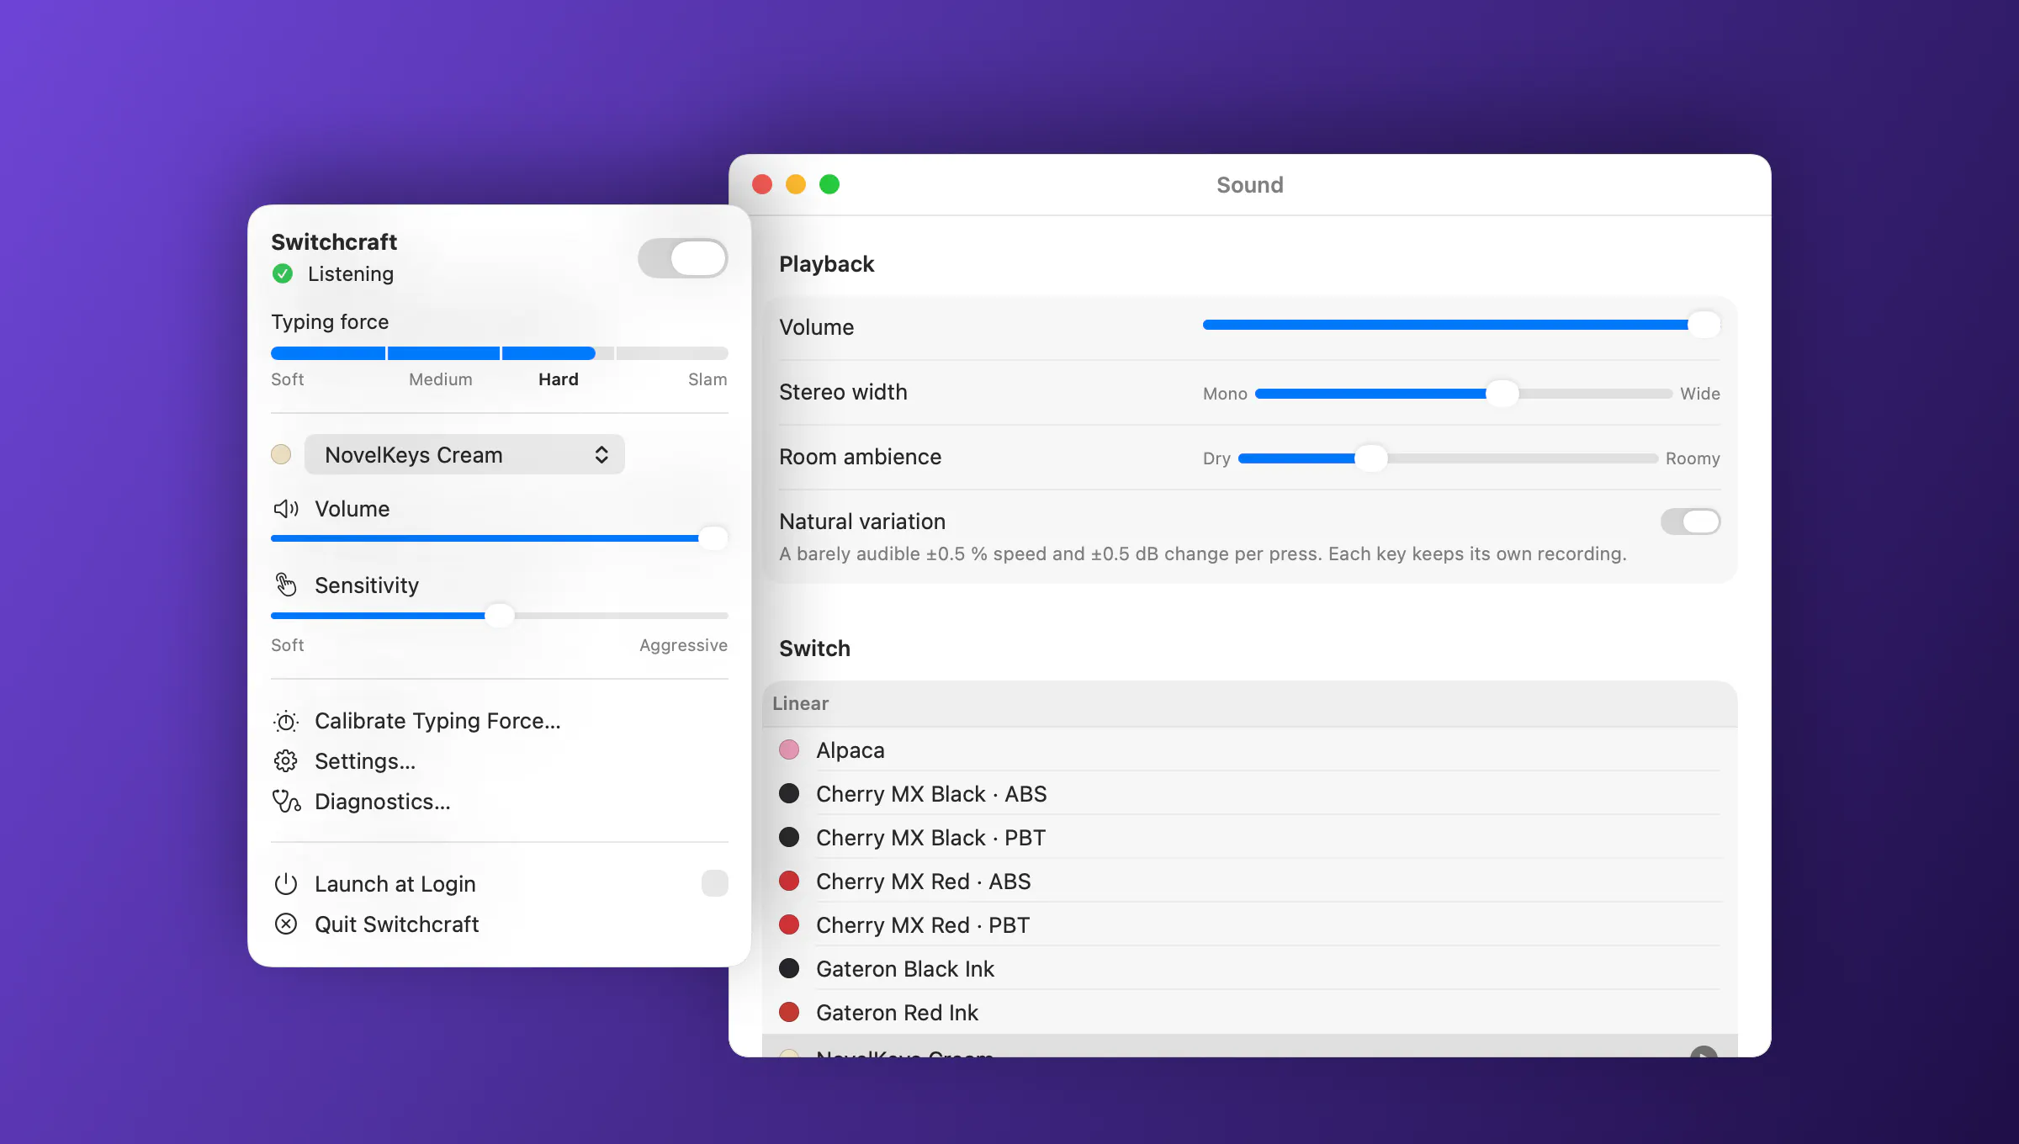This screenshot has width=2019, height=1144.
Task: Select Gateron Red Ink switch
Action: 1250,1012
